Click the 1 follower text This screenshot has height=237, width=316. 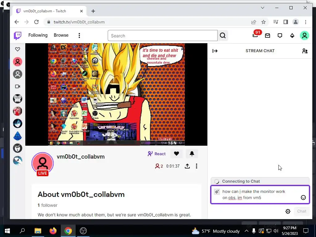click(47, 205)
